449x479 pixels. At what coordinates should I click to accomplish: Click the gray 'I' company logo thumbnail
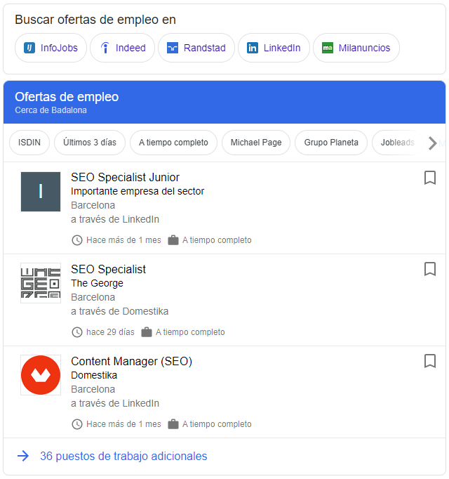[41, 192]
